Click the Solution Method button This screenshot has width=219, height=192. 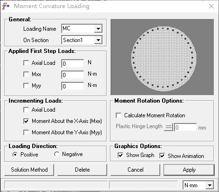pyautogui.click(x=29, y=170)
